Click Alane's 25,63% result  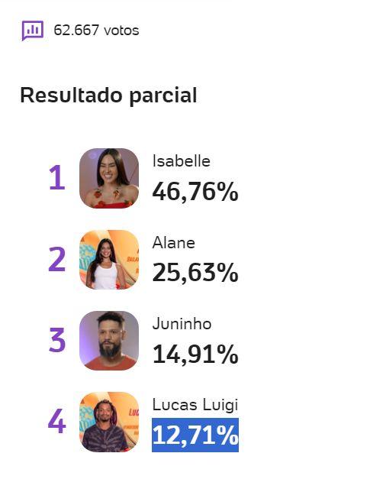(x=195, y=273)
